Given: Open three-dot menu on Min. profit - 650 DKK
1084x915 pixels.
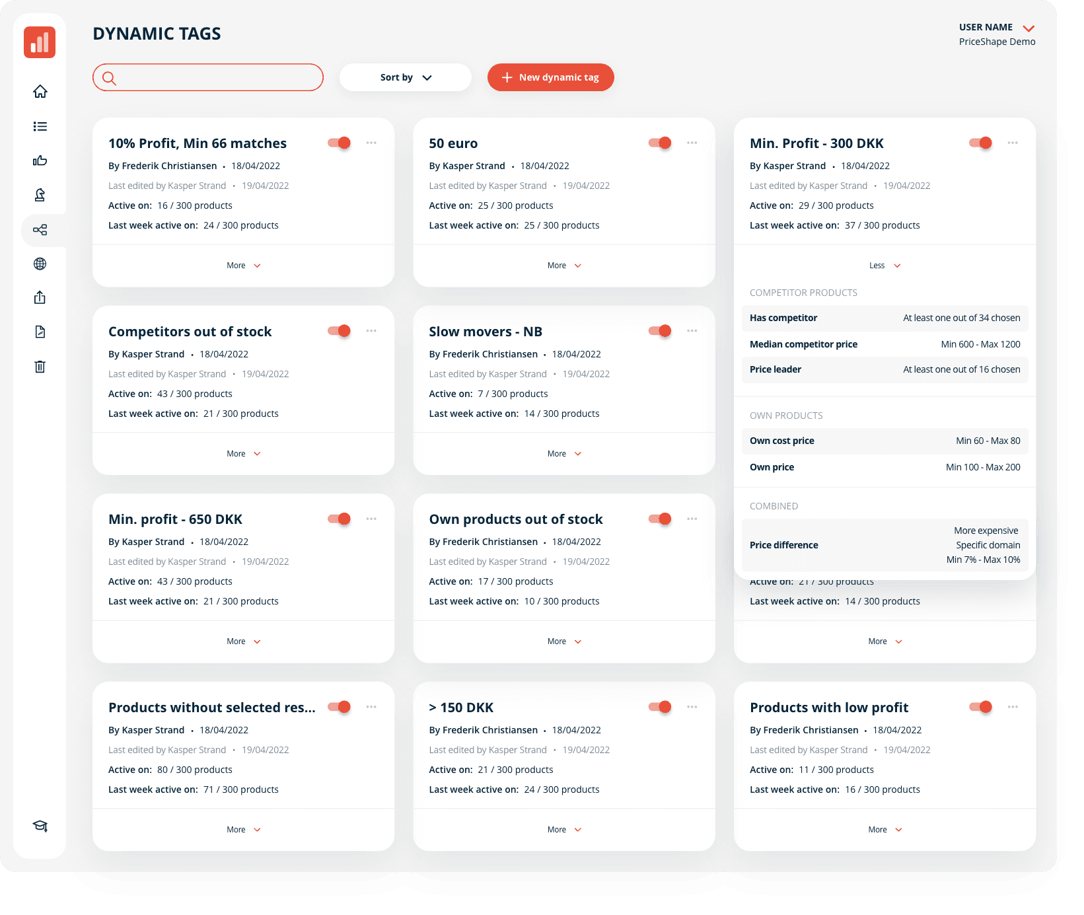Looking at the screenshot, I should [371, 519].
